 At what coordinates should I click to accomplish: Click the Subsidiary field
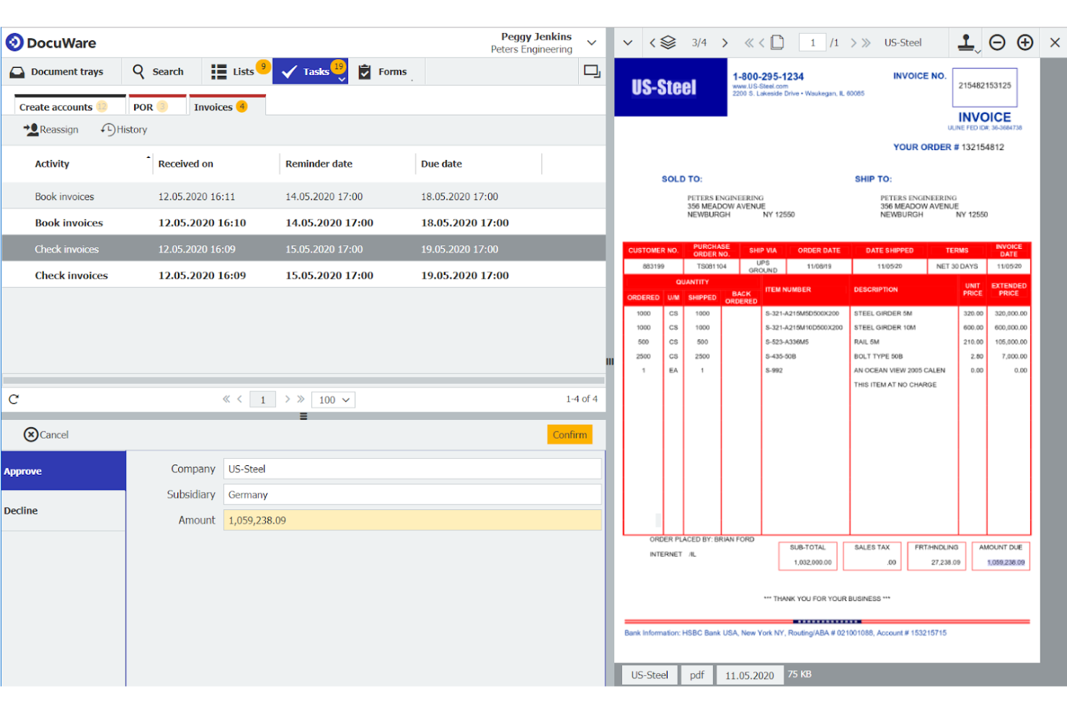point(412,495)
